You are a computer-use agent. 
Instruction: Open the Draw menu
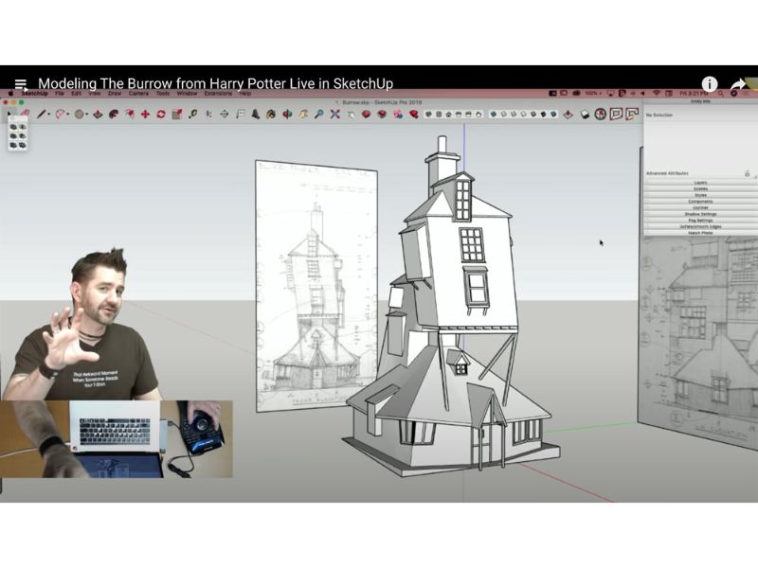tap(115, 94)
